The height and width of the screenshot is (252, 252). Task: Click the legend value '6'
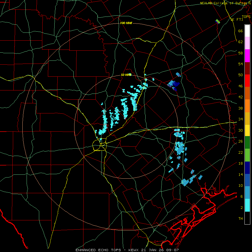(241, 197)
